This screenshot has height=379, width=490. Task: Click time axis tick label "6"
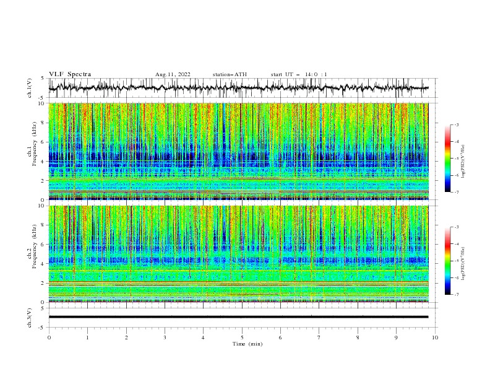pos(280,338)
